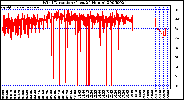Click the 05:50 time axis label
The width and height of the screenshot is (184, 100).
tap(43, 94)
